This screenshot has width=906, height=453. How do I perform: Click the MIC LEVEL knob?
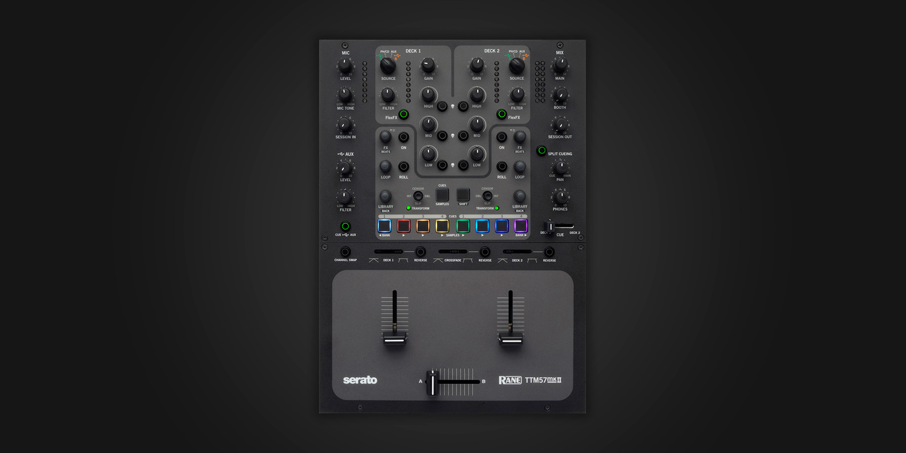tap(345, 66)
